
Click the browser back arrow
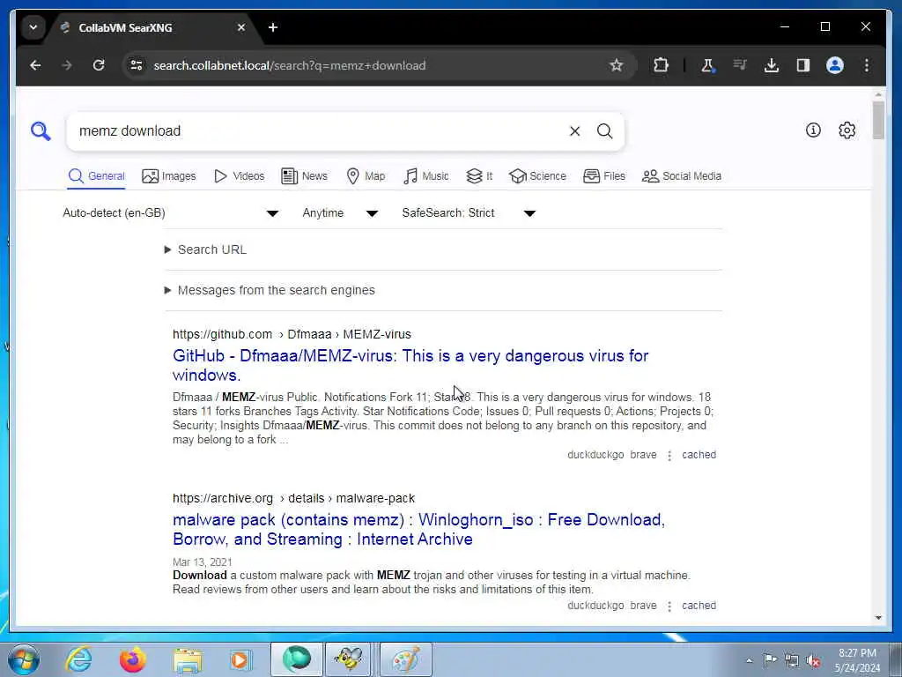(x=35, y=65)
